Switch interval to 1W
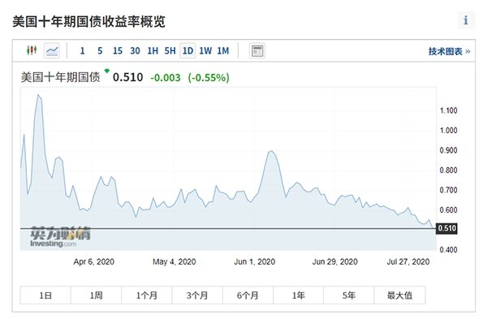Screen dimensions: 487x319 point(205,50)
